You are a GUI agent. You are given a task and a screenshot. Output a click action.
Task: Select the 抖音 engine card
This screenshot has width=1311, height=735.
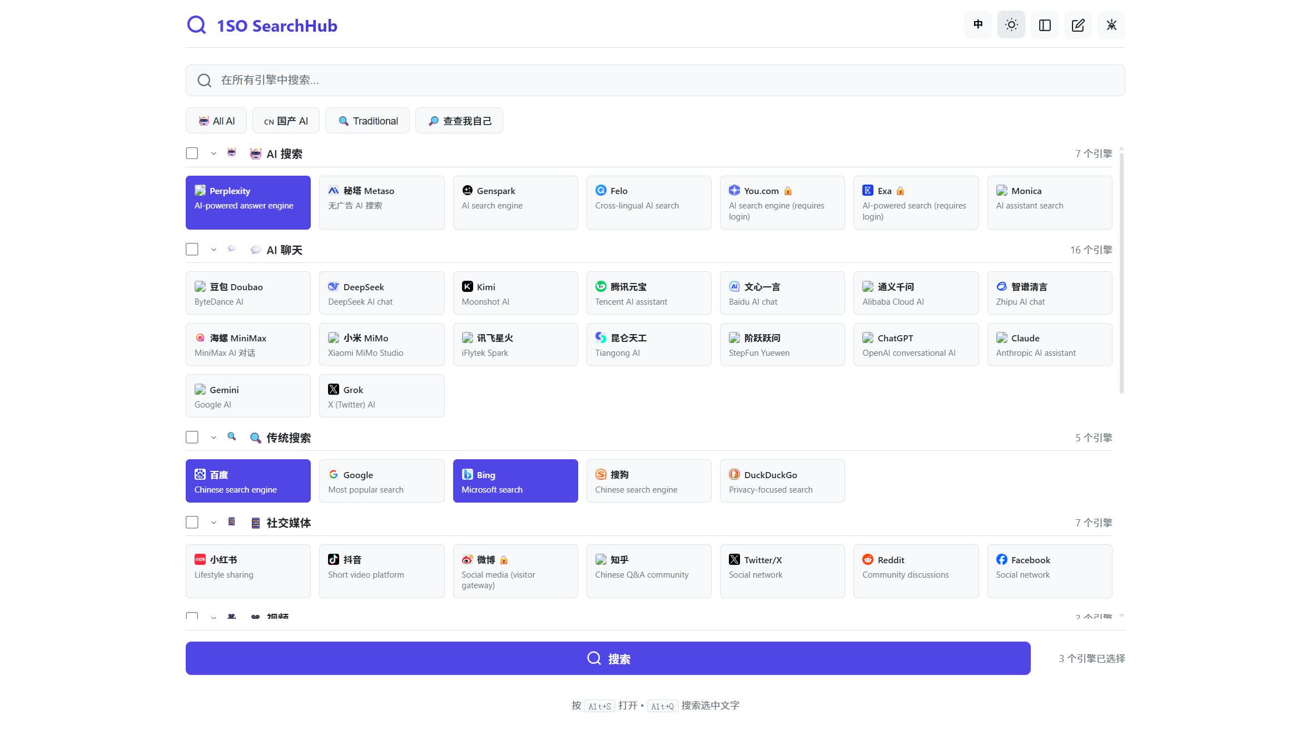[x=382, y=571]
